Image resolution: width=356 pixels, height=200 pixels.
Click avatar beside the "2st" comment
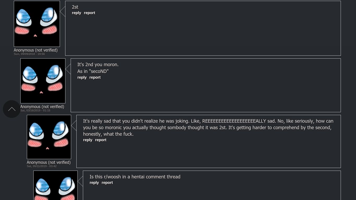point(37,24)
